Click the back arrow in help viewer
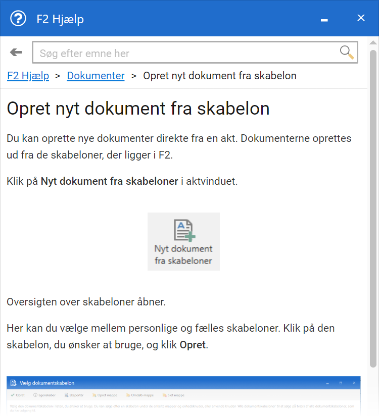Screen dimensions: 379x416 coord(16,53)
